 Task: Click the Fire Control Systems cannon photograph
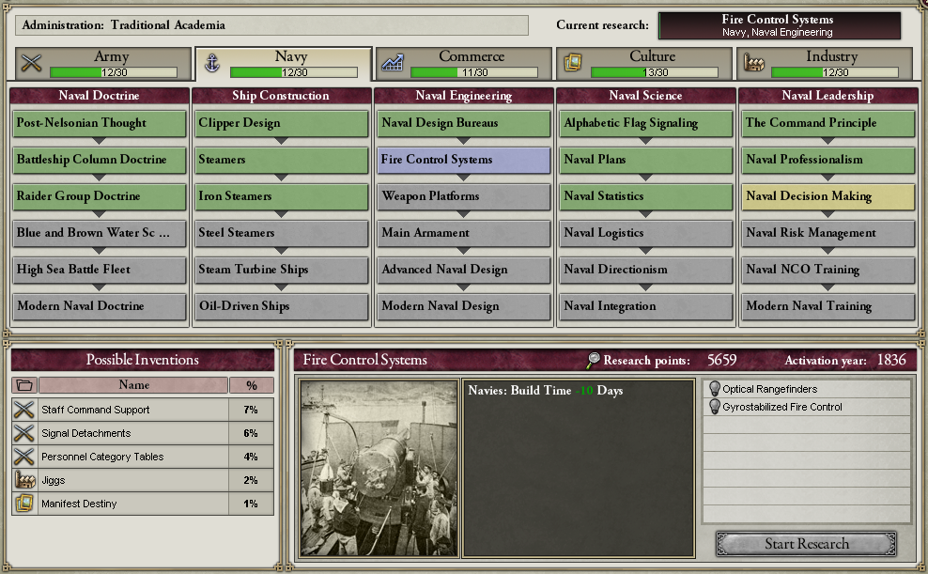tap(379, 469)
